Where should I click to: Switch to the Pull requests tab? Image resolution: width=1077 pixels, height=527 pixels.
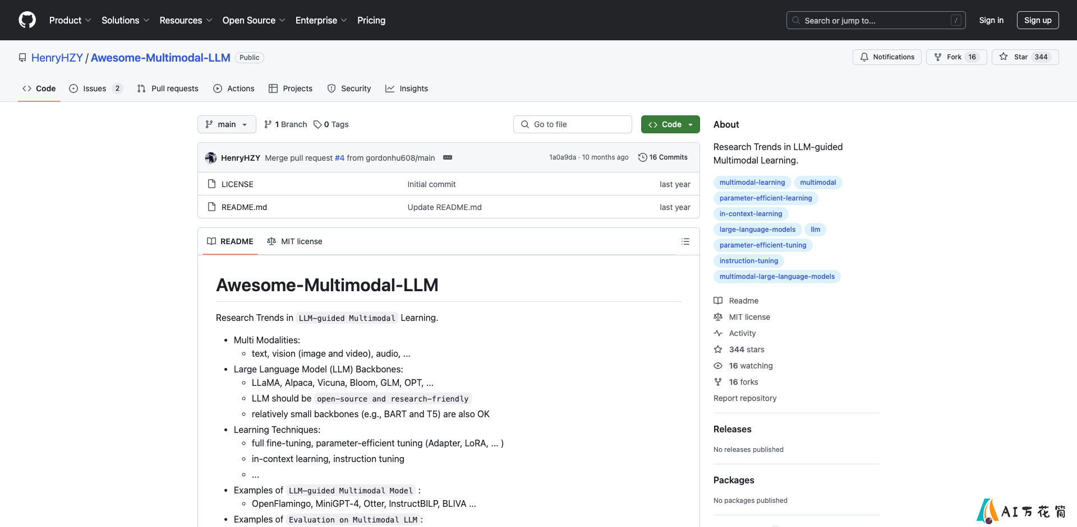coord(168,88)
